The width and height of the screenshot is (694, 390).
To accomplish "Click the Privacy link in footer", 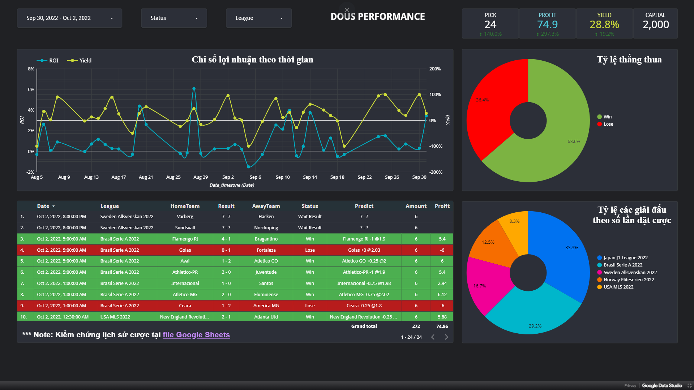I will click(x=630, y=386).
